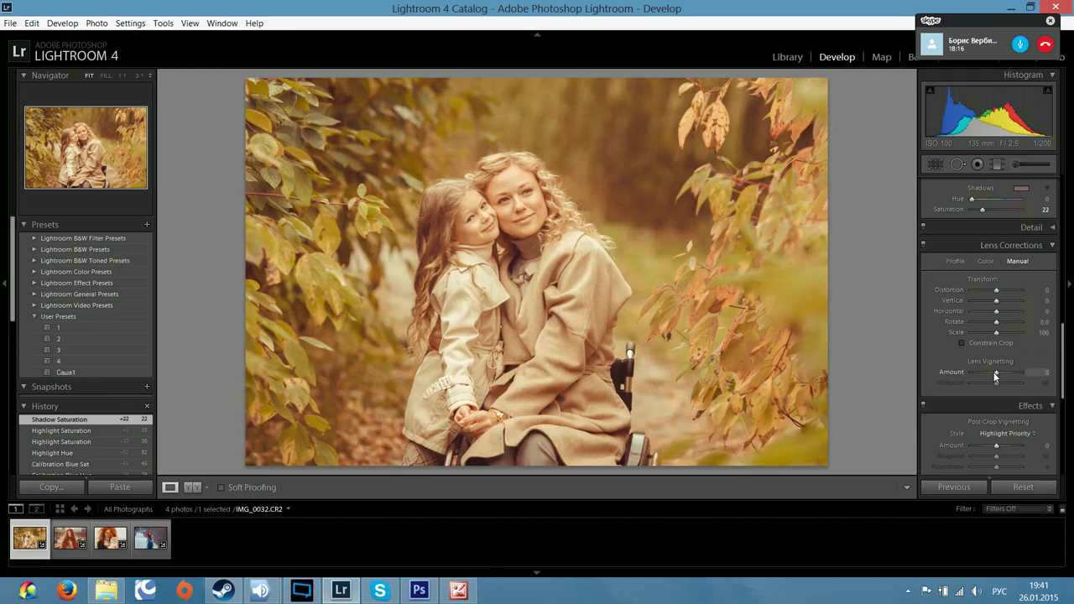Open the Photo menu
Screen dimensions: 1074x604
pos(96,23)
